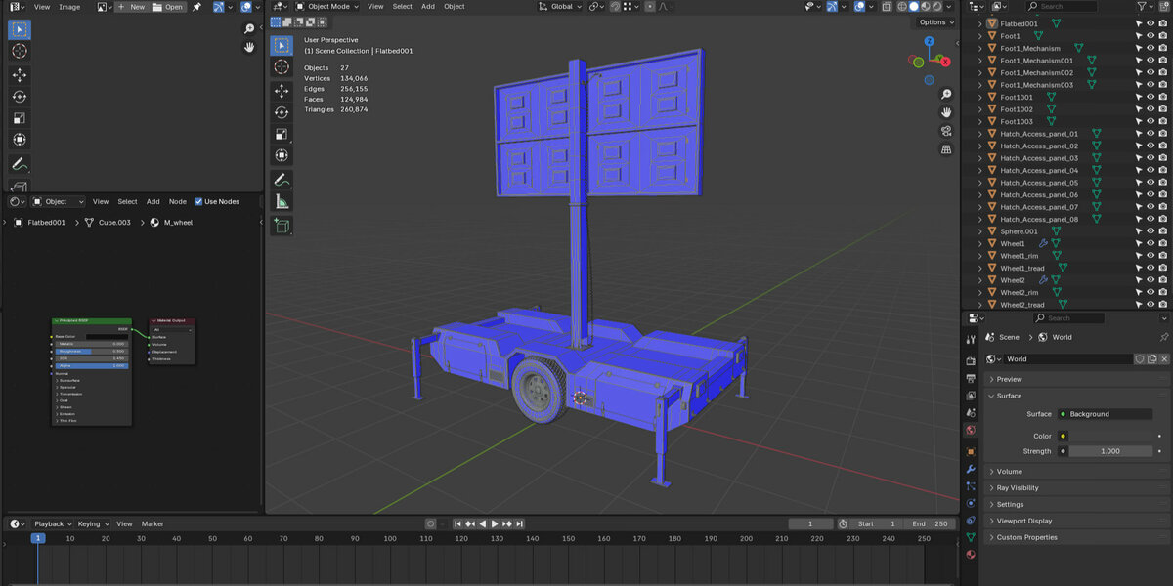Open the Object properties tab
Image resolution: width=1173 pixels, height=586 pixels.
click(x=971, y=451)
